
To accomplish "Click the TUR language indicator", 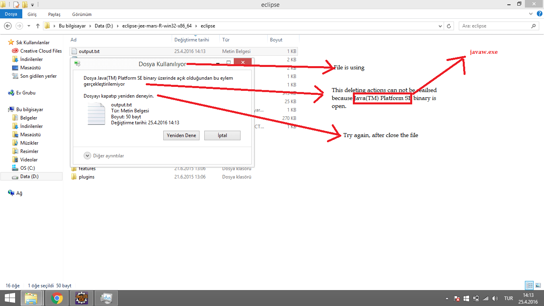I will [509, 298].
